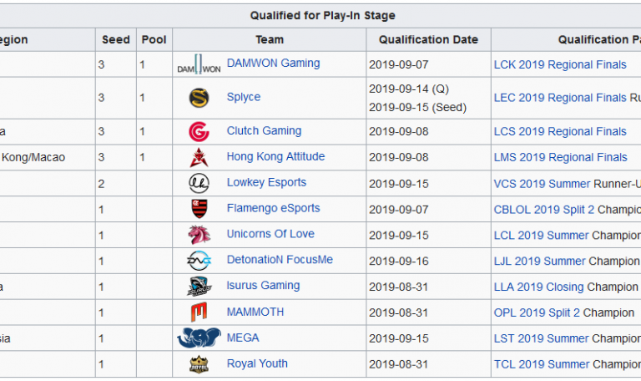The image size is (641, 381).
Task: Click the Unicorns Of Love logo
Action: click(199, 235)
